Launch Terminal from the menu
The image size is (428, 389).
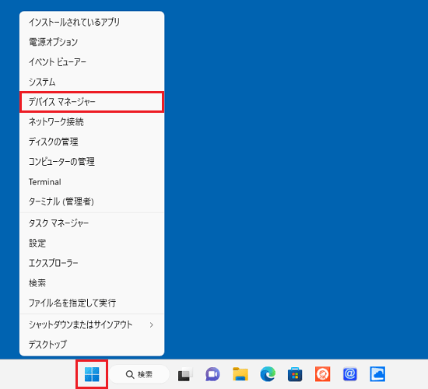click(92, 182)
